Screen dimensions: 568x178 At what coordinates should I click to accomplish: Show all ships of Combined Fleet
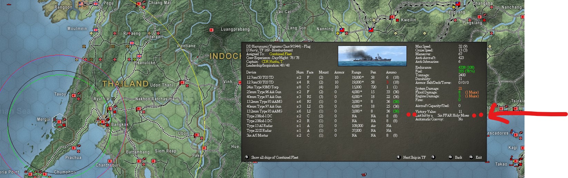[x=275, y=157]
